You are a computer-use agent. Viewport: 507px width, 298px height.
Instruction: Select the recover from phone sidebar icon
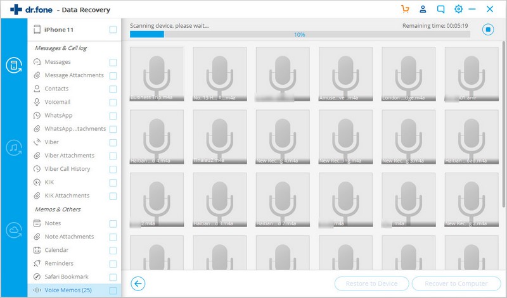point(14,65)
